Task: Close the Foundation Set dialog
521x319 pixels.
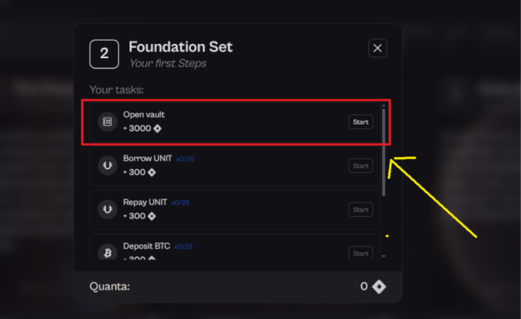Action: (378, 49)
